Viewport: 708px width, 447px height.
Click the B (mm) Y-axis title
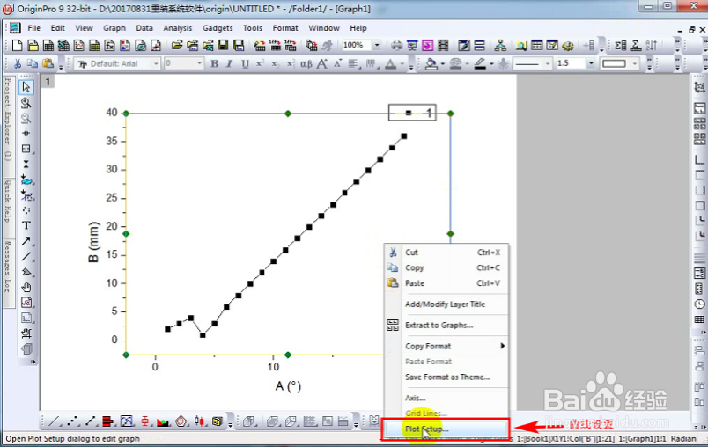[93, 242]
